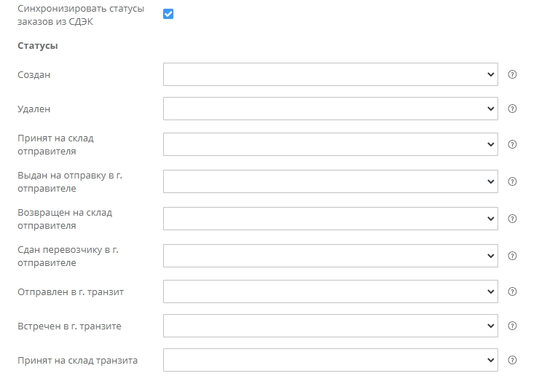Show hint for Выдан на отправку
The width and height of the screenshot is (539, 376).
(x=512, y=181)
